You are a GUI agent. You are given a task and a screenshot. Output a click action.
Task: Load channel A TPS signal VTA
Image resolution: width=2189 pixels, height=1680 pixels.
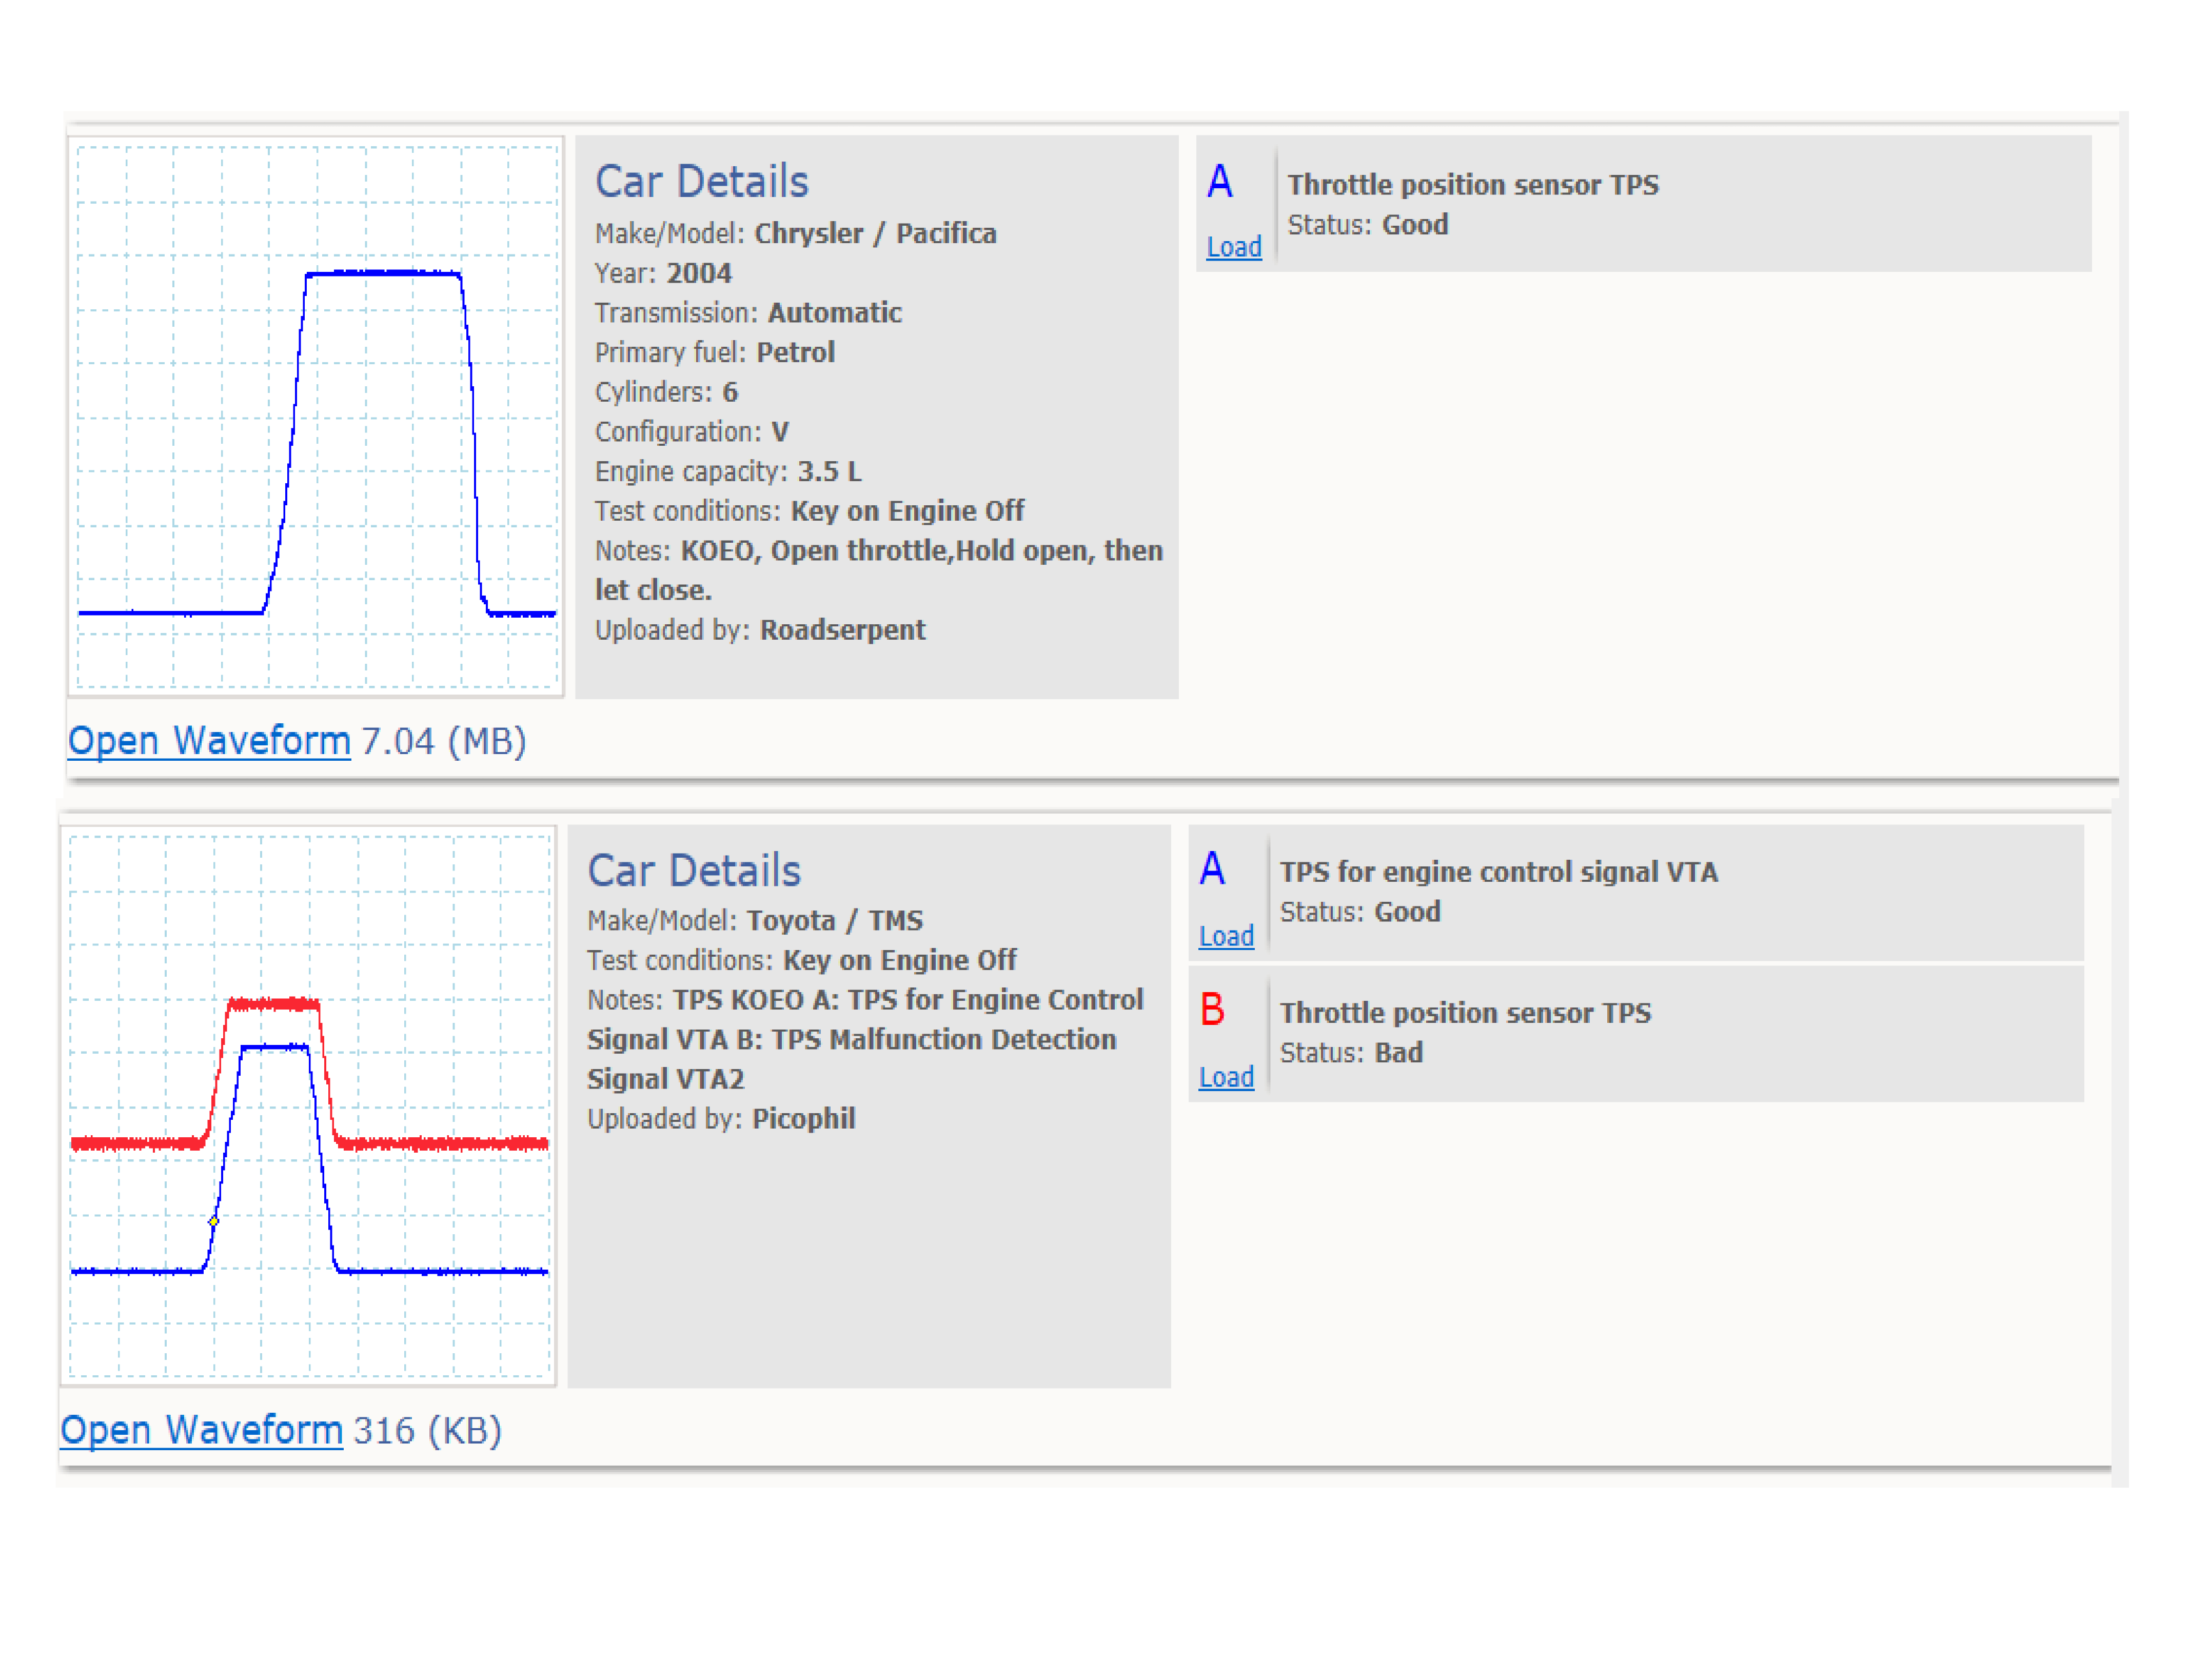(x=1226, y=936)
